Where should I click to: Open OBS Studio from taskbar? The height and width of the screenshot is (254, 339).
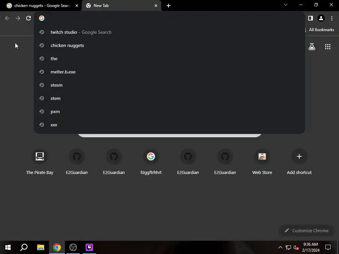73,247
